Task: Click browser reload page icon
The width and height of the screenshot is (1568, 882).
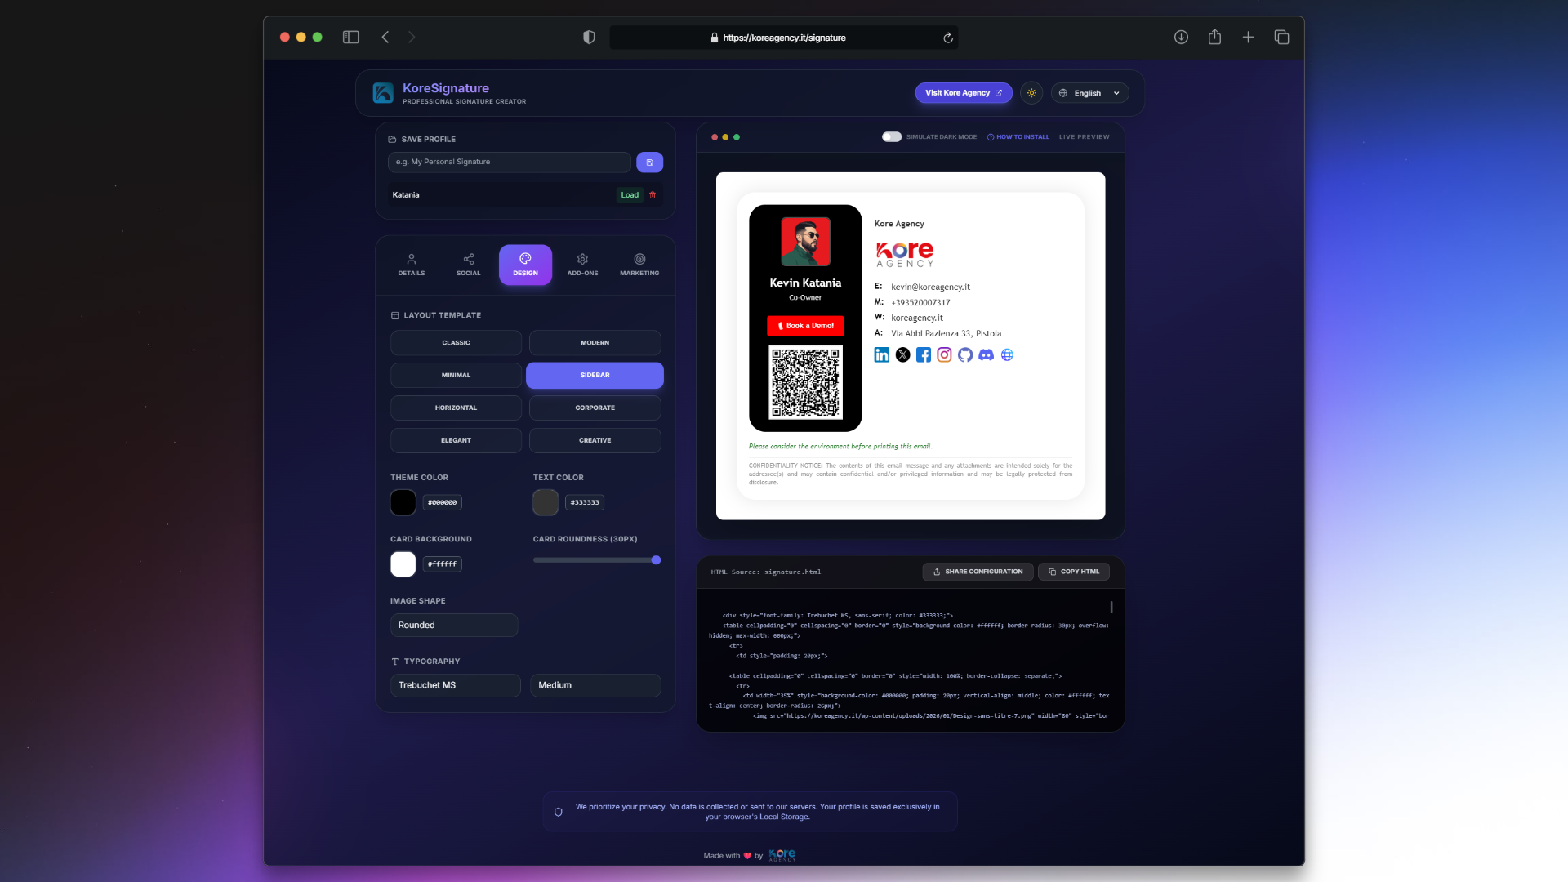Action: pos(947,38)
